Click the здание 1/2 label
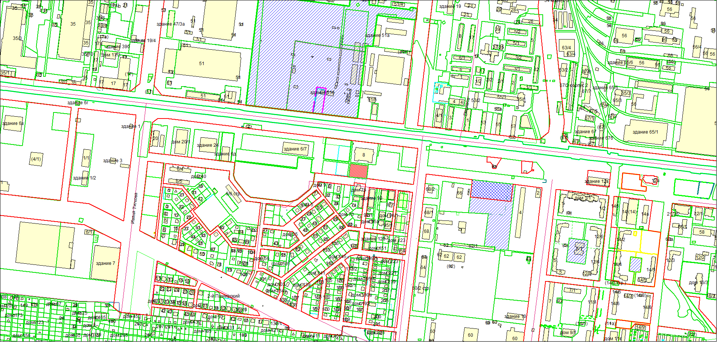This screenshot has height=342, width=717. (84, 178)
